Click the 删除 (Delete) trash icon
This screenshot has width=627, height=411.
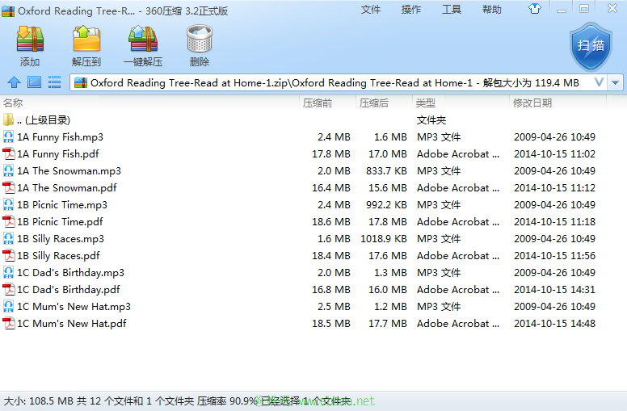tap(199, 39)
